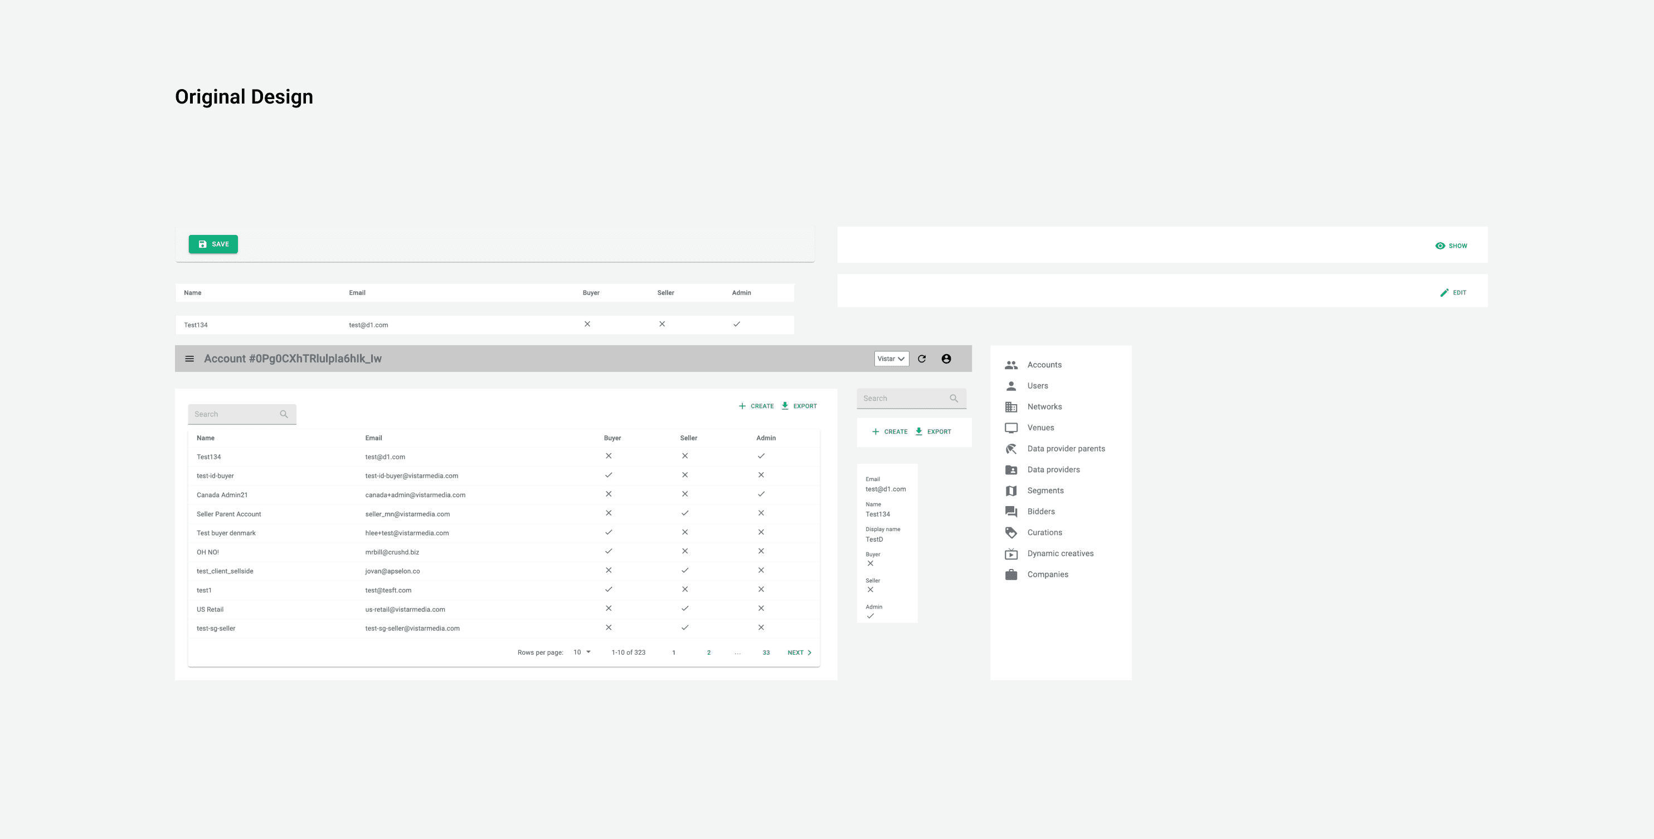Click the Buyer checkmark in the test-id-buyer row

(x=609, y=475)
